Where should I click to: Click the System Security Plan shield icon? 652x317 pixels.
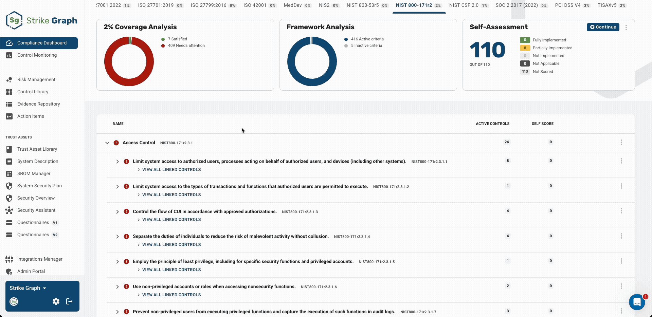[x=9, y=186]
